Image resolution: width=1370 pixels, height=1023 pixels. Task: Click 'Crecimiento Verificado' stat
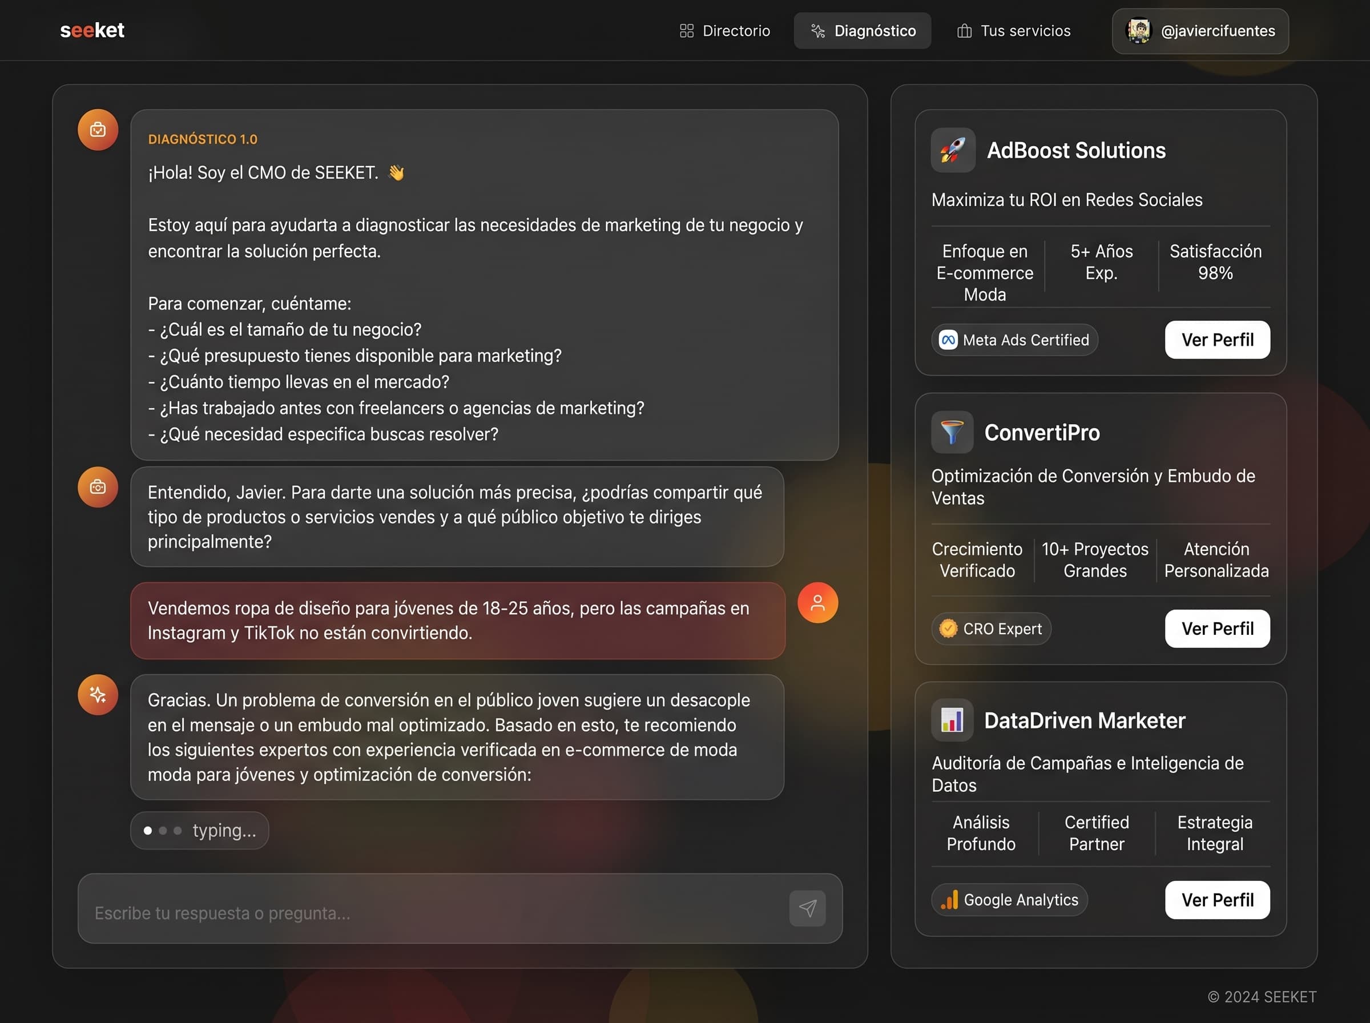click(977, 560)
